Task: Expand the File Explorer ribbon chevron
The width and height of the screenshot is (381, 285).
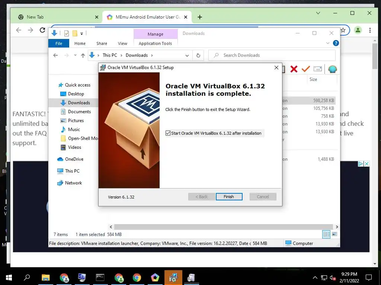Action: tap(328, 43)
